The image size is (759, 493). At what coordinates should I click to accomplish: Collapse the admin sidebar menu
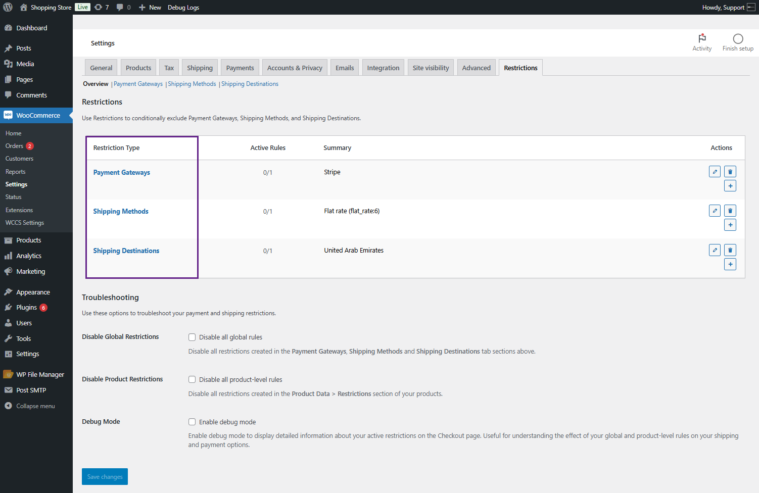36,406
